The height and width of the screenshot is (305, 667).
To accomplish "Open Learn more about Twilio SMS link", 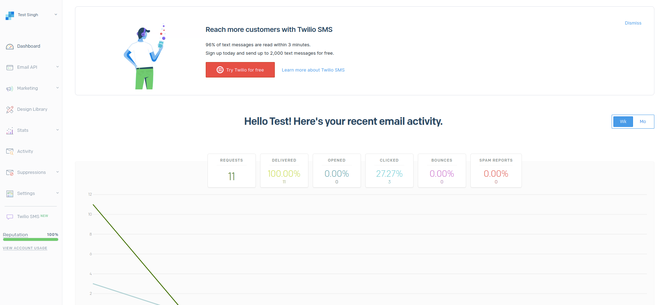I will 313,70.
